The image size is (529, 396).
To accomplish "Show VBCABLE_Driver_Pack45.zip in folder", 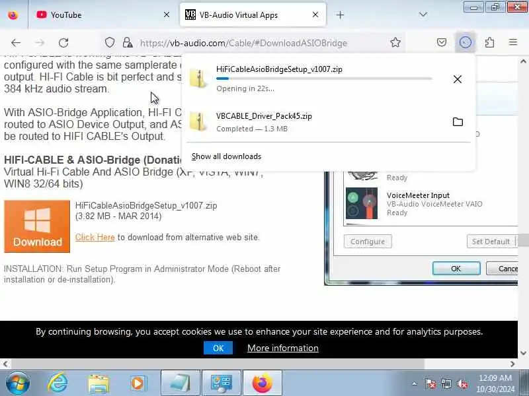I will pyautogui.click(x=458, y=122).
